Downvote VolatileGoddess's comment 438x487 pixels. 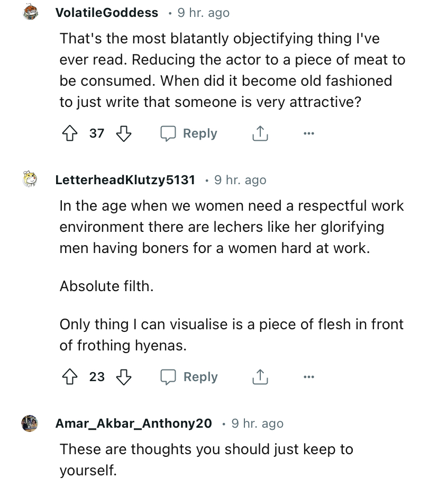click(x=123, y=134)
